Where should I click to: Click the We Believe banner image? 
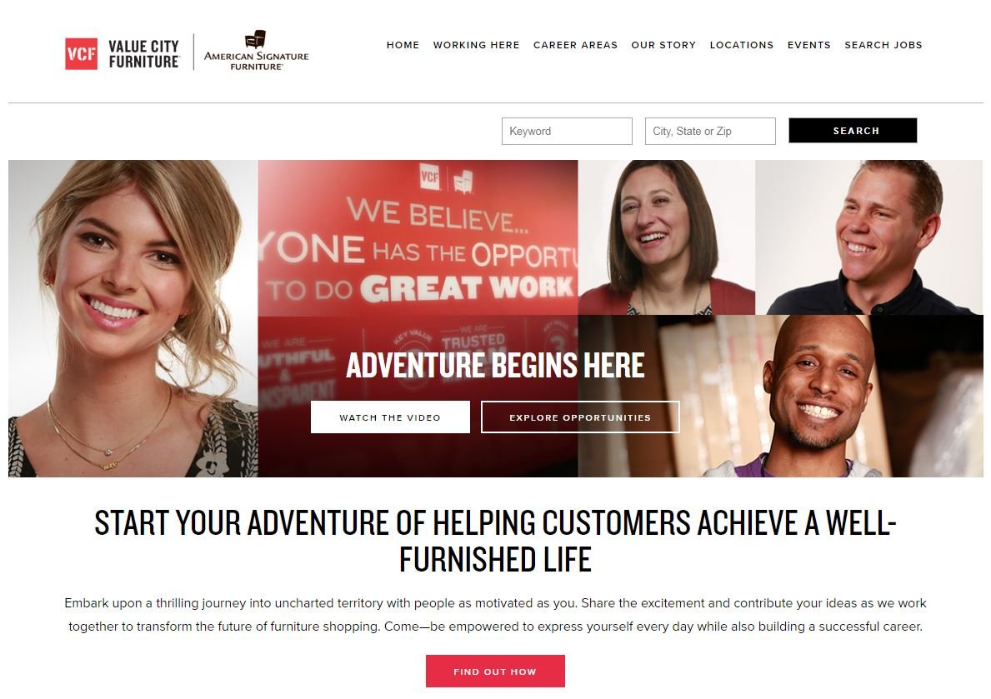[x=418, y=237]
